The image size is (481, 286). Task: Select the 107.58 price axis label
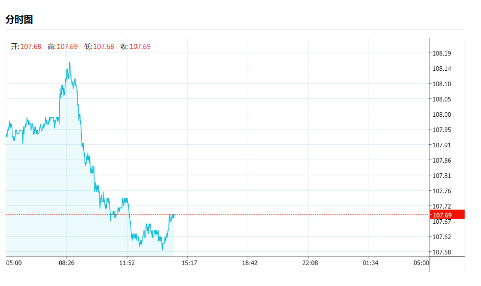point(442,252)
